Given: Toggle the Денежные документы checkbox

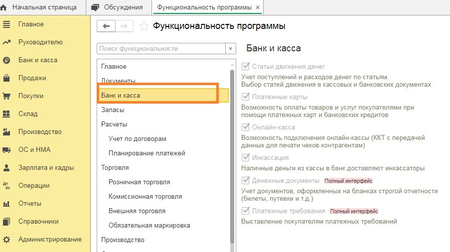Looking at the screenshot, I should point(245,180).
